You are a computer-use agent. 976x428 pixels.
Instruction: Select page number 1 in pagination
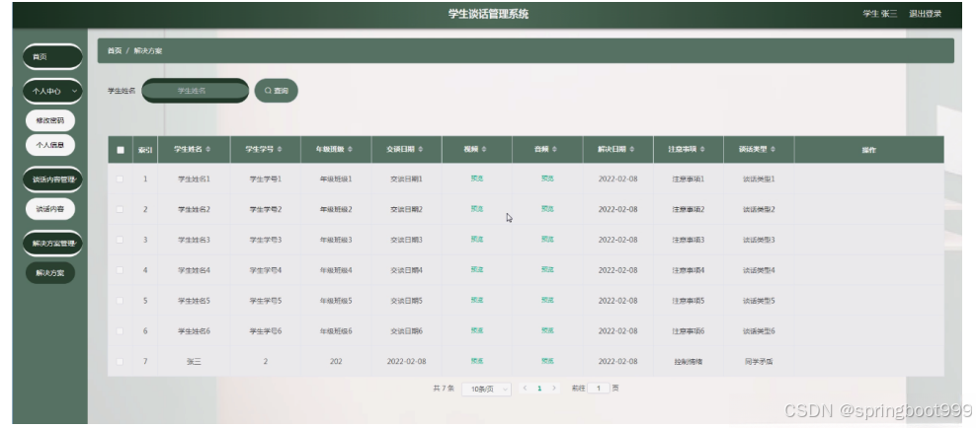[539, 389]
